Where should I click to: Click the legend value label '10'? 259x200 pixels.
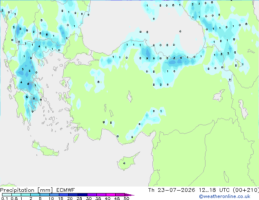pos(51,198)
